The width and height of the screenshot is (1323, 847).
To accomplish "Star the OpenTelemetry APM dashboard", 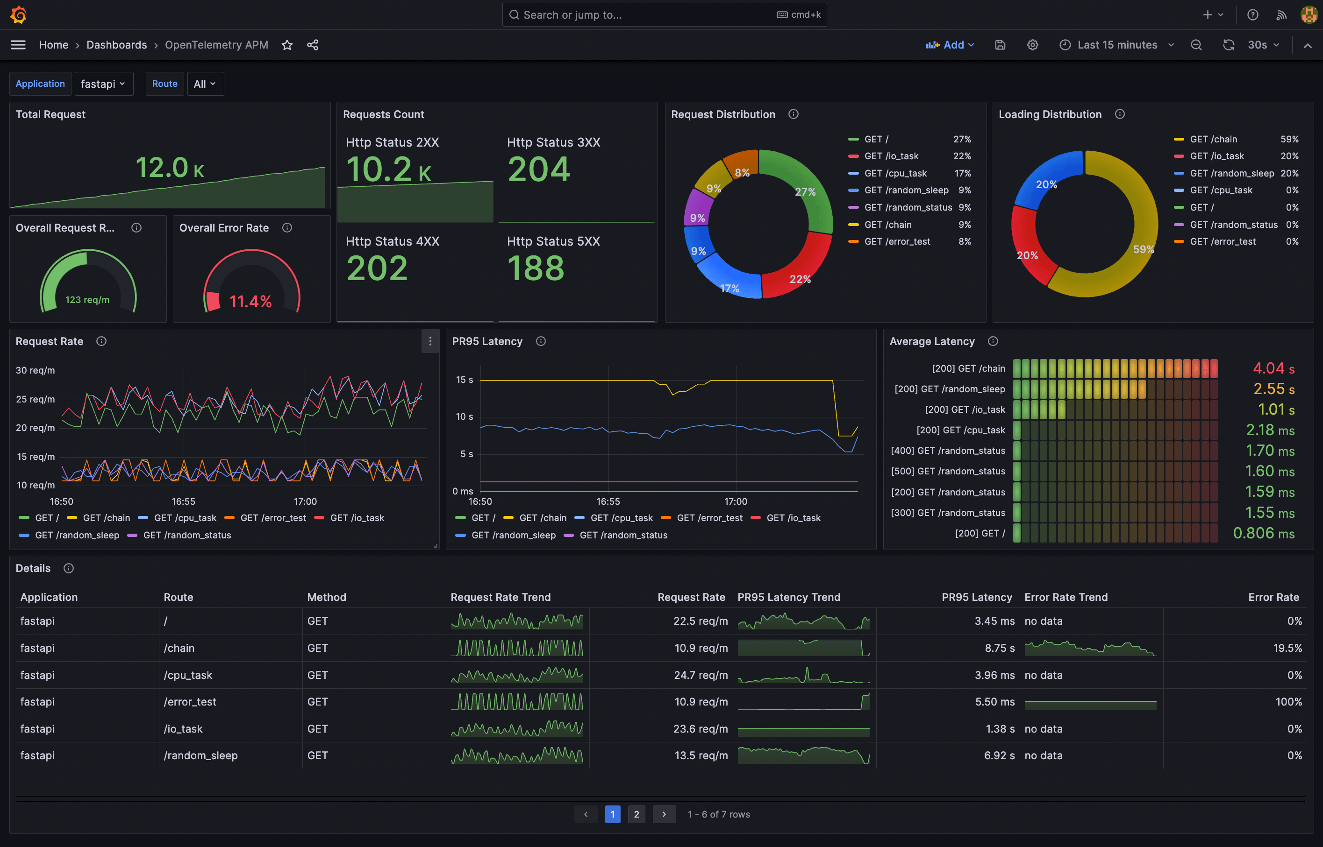I will (x=287, y=45).
